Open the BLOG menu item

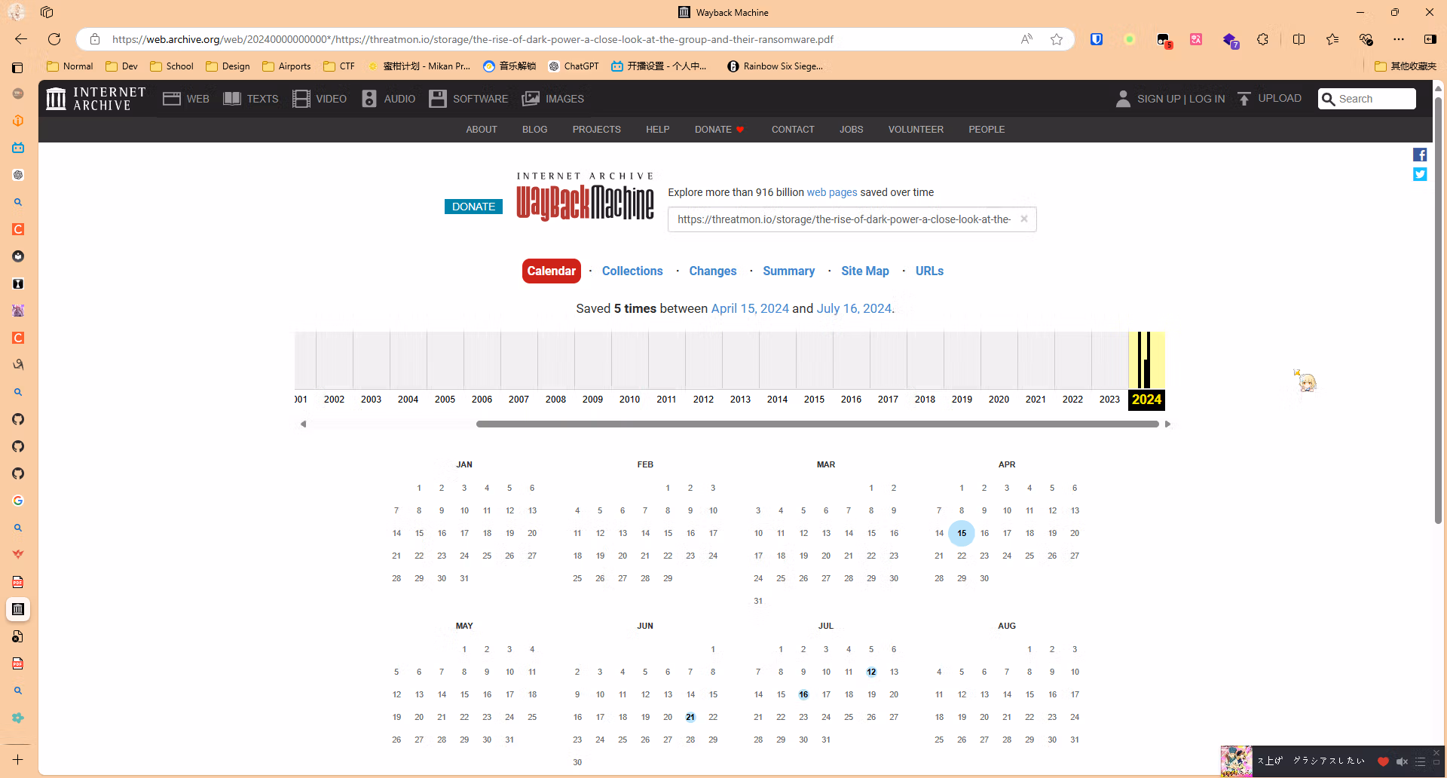point(535,130)
